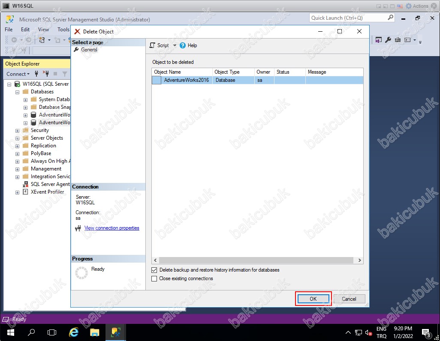Screen dimensions: 440x341
Task: Click the Owner column header
Action: (264, 72)
